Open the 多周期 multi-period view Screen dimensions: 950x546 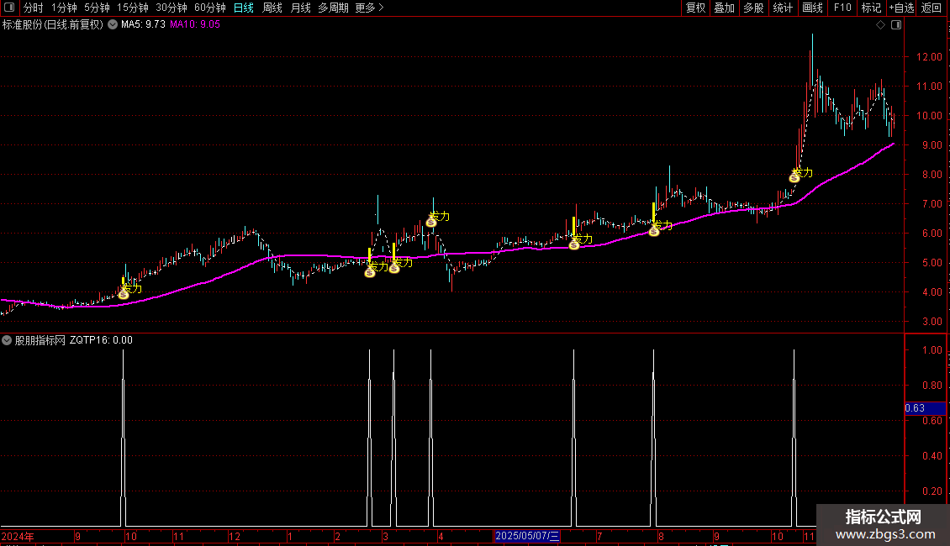pos(333,8)
